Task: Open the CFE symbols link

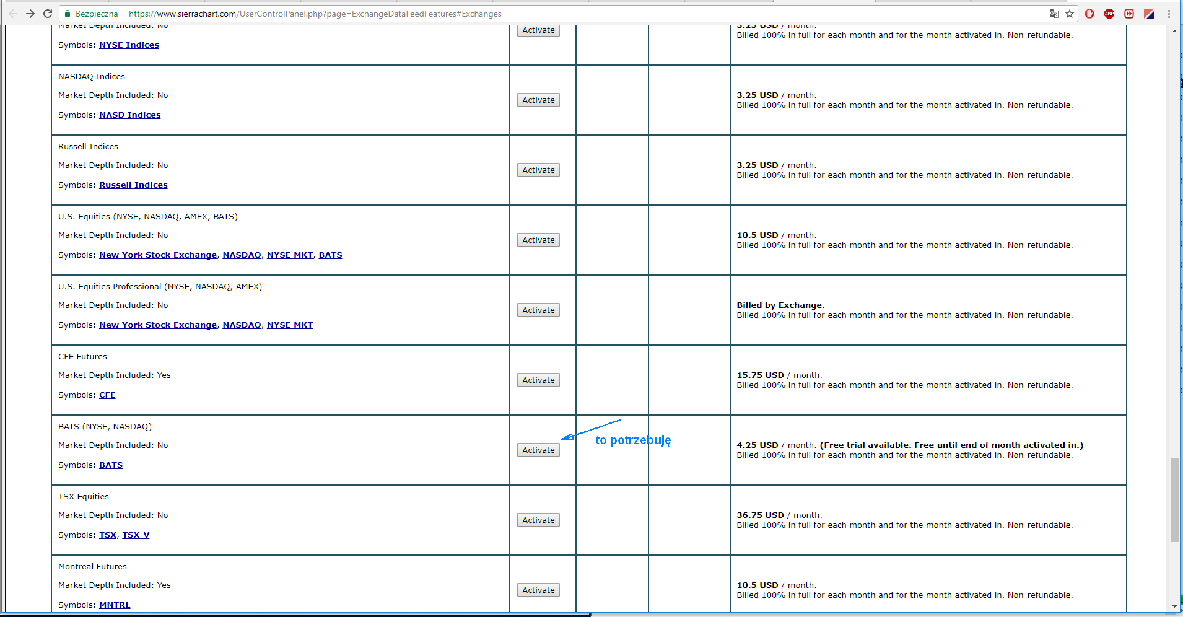Action: tap(107, 395)
